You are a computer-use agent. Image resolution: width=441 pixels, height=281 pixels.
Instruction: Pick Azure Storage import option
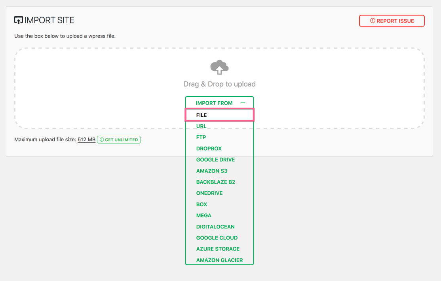[218, 249]
